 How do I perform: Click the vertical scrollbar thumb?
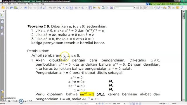click(x=183, y=16)
